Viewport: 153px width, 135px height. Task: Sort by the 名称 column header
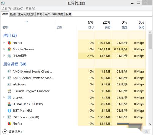[x=28, y=25]
